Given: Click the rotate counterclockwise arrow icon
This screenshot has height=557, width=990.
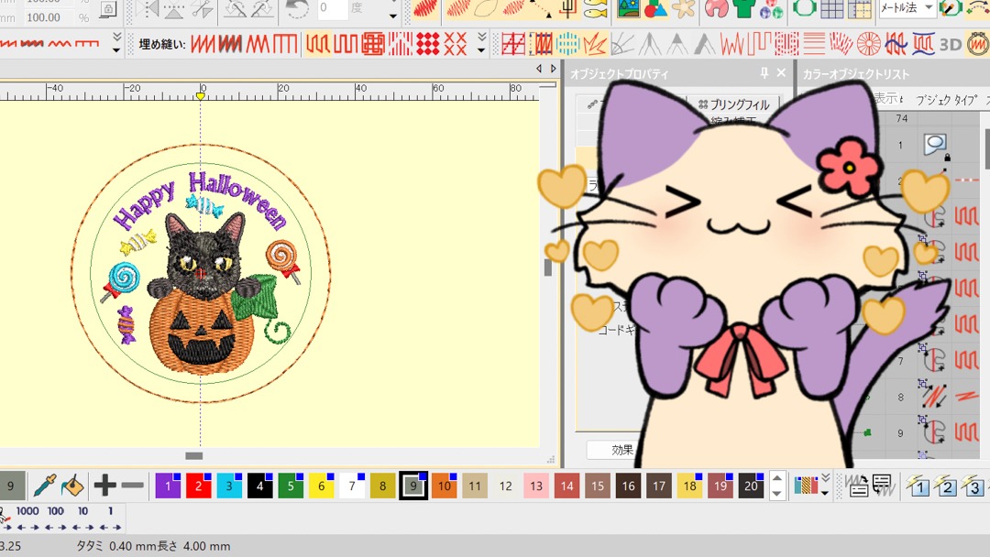Looking at the screenshot, I should pyautogui.click(x=297, y=9).
